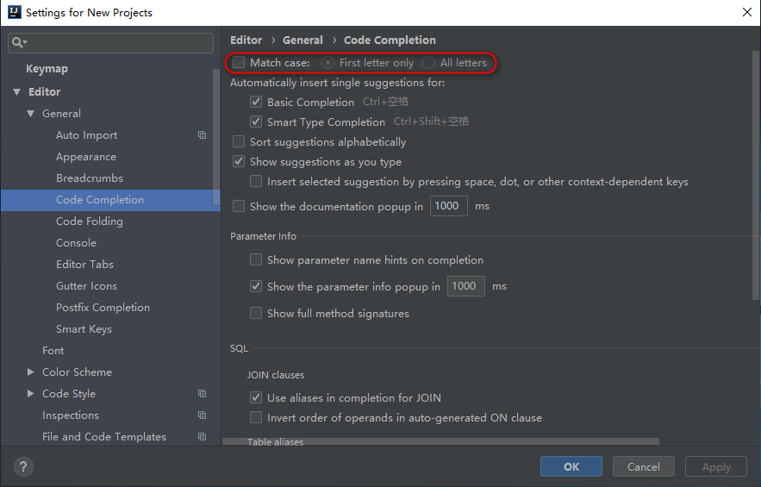Image resolution: width=761 pixels, height=487 pixels.
Task: Open the Postfix Completion settings page
Action: pyautogui.click(x=103, y=308)
